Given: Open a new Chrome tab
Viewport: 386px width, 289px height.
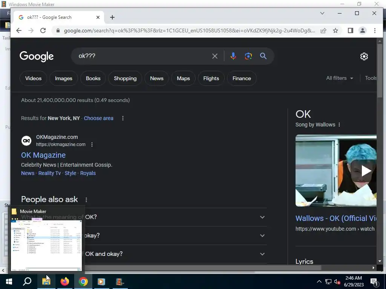Looking at the screenshot, I should (112, 17).
